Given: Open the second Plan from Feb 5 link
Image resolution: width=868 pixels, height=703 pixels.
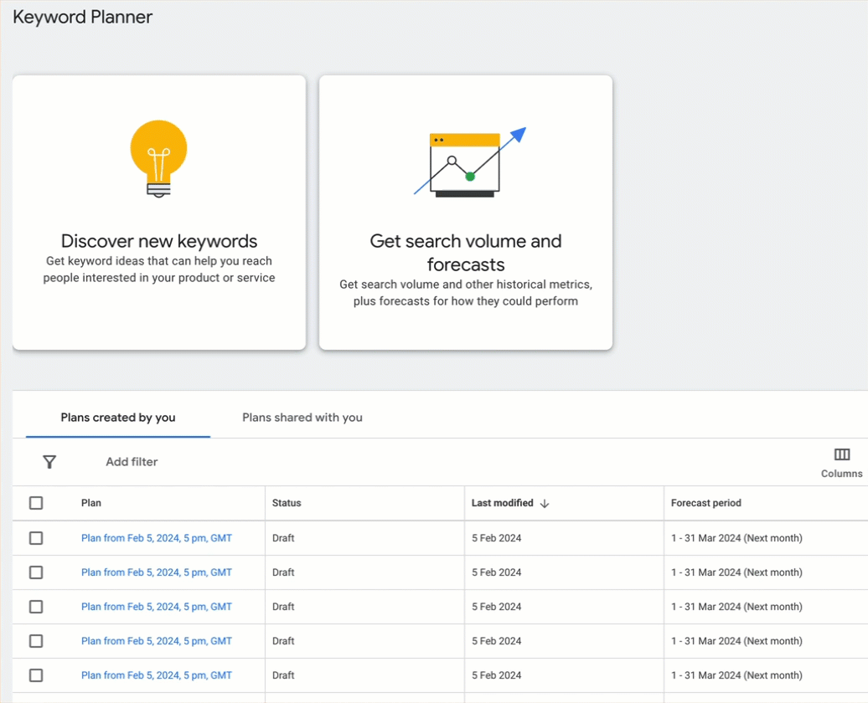Looking at the screenshot, I should coord(156,572).
